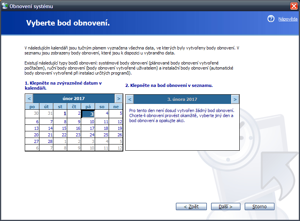This screenshot has height=221, width=300.
Task: Choose February 14 in the calendar
Action: 50,128
